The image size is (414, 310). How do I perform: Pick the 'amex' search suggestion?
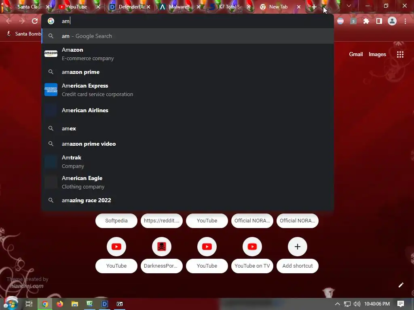[x=188, y=128]
